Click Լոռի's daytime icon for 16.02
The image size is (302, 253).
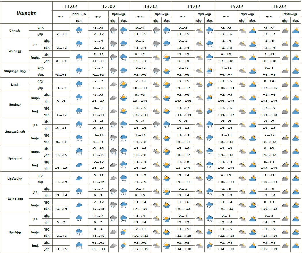tap(295, 84)
